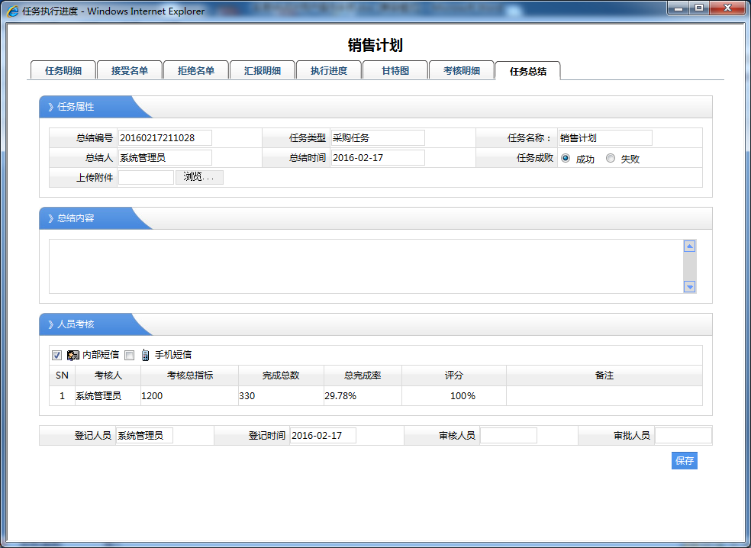
Task: Go to the 考核明细 tab
Action: click(462, 70)
